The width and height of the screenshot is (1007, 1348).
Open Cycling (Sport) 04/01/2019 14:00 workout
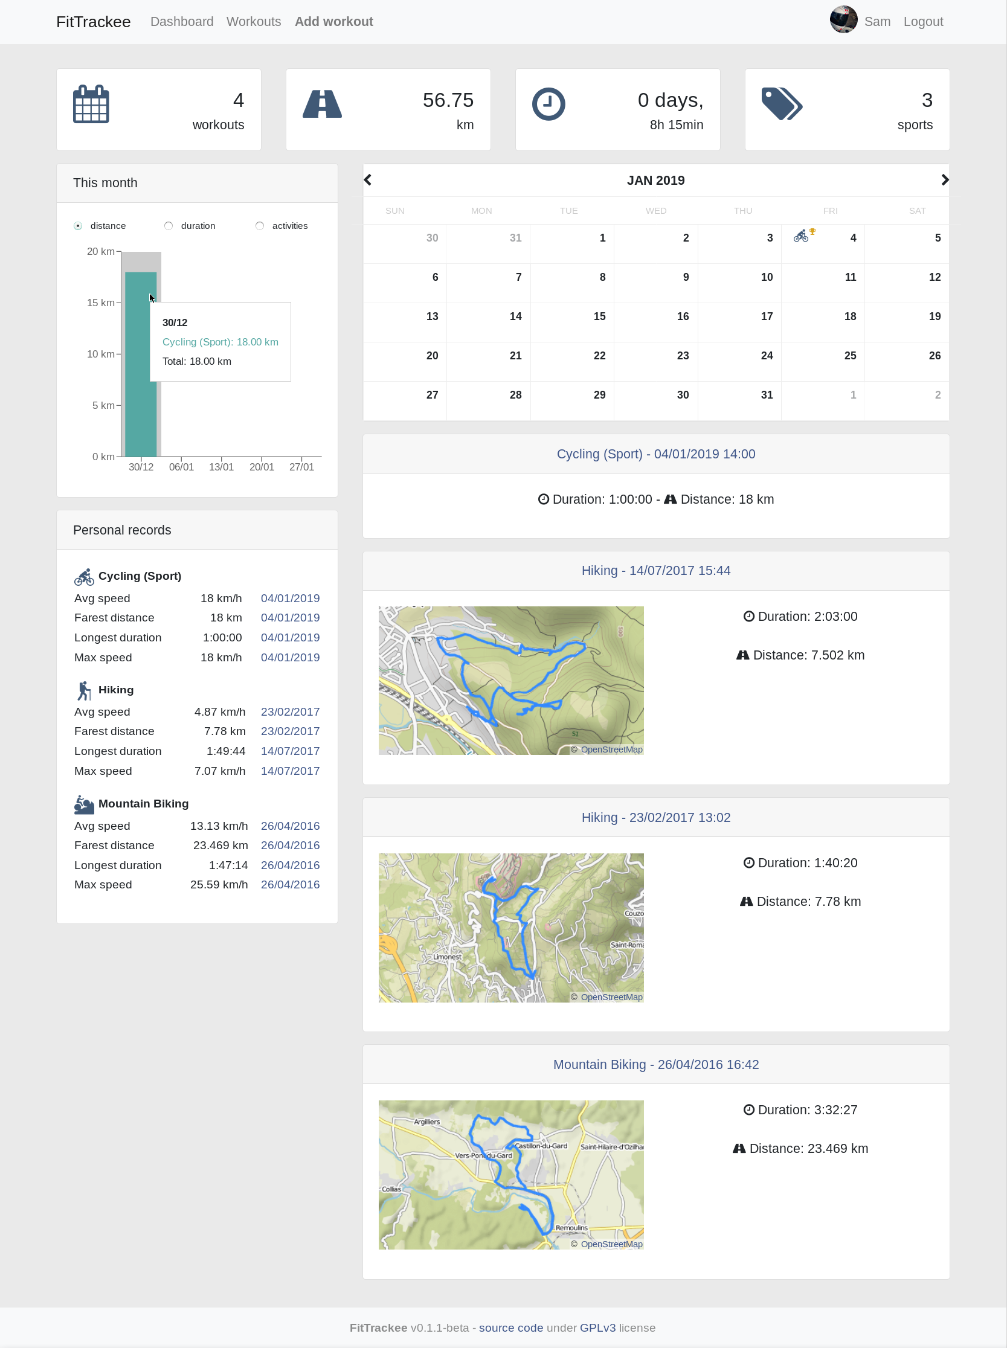[x=655, y=455]
